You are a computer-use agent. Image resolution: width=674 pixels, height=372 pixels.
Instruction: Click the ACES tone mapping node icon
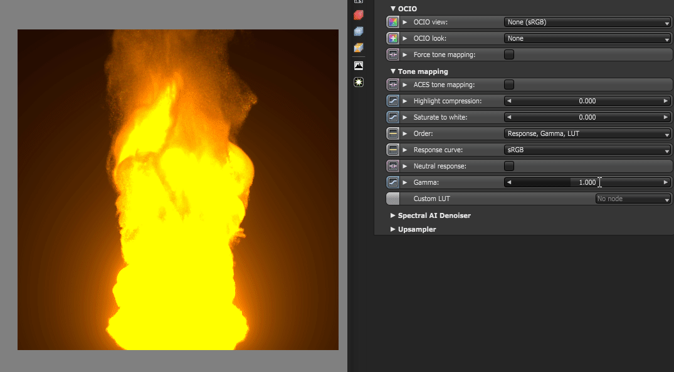coord(393,85)
